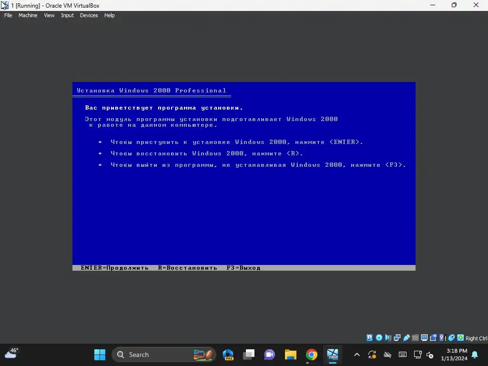
Task: Click the optical drive status icon
Action: [x=379, y=338]
